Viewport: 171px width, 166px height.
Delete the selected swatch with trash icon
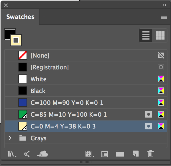pos(151,154)
